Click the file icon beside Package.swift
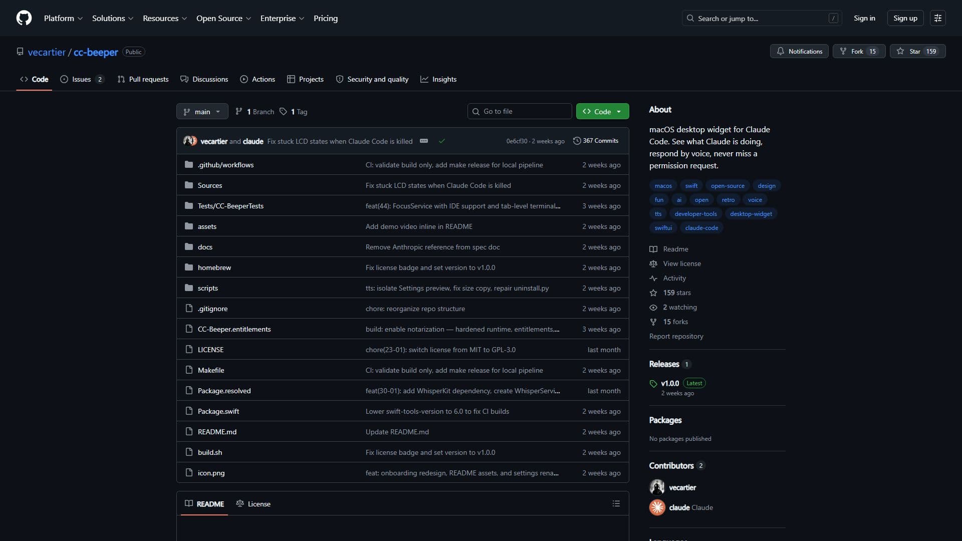The image size is (962, 541). pyautogui.click(x=189, y=411)
